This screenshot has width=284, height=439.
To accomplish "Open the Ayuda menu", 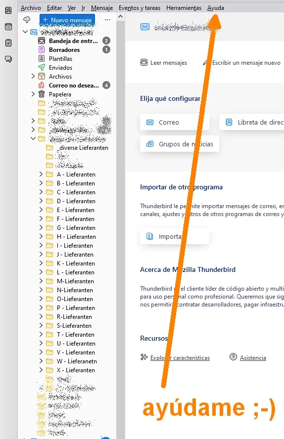I will pyautogui.click(x=215, y=8).
